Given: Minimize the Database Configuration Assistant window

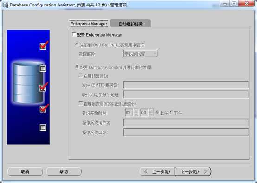Looking at the screenshot, I should [x=225, y=4].
